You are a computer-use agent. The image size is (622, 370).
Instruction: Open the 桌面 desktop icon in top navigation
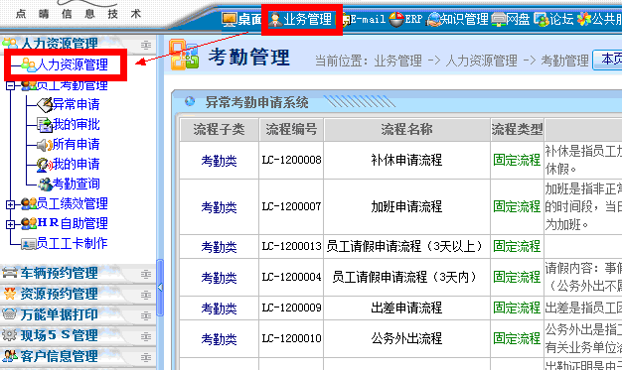[x=229, y=19]
